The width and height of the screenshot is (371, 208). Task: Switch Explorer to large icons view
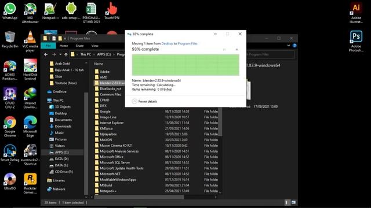click(294, 202)
